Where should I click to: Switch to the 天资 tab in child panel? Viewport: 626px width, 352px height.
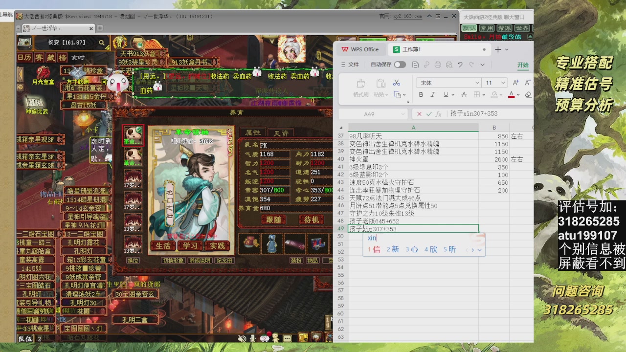pyautogui.click(x=281, y=133)
